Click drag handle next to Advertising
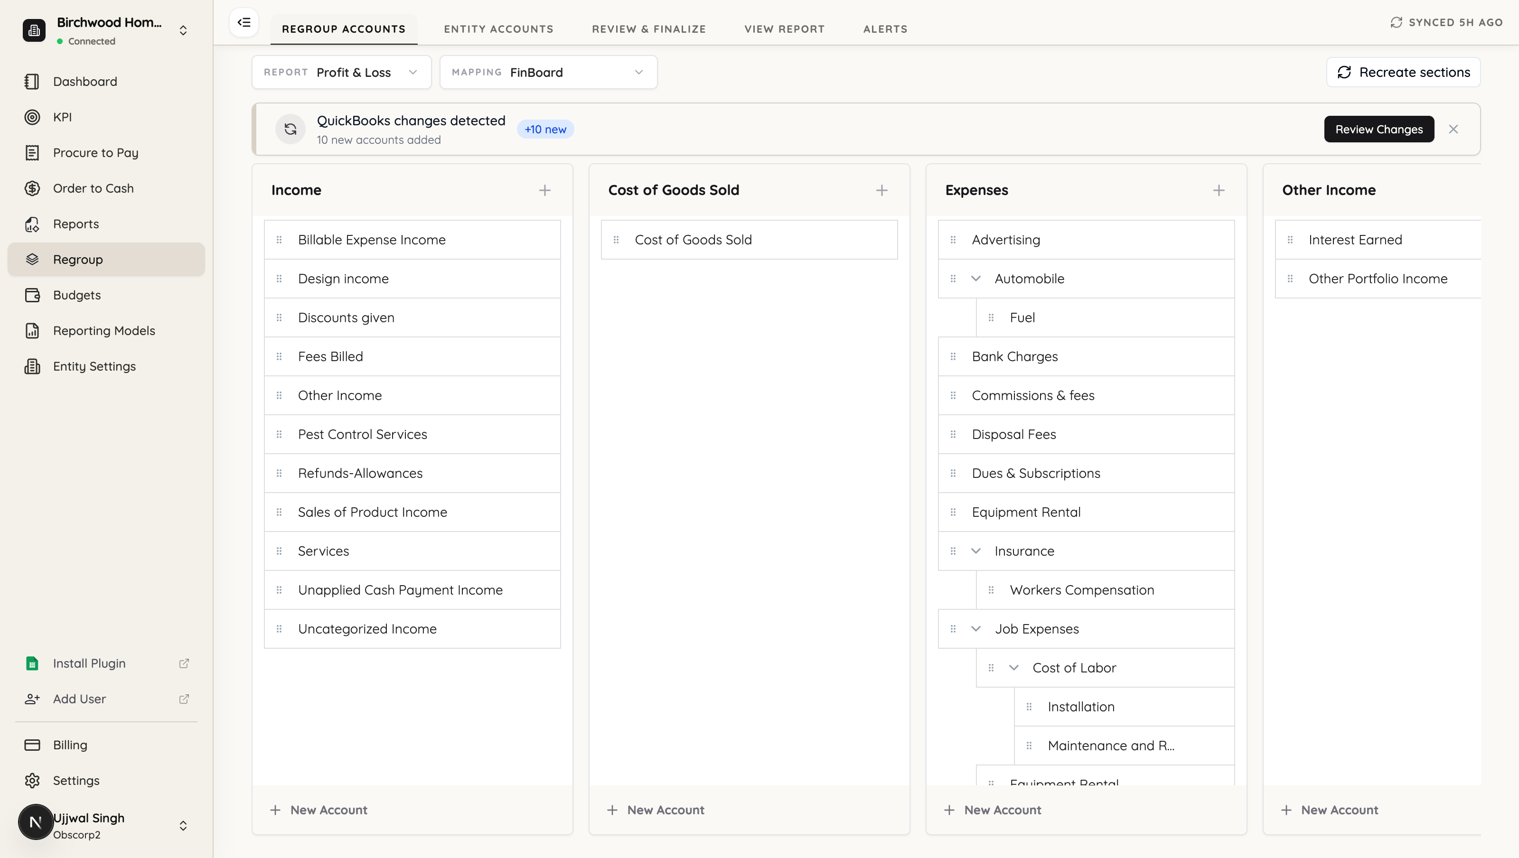 [x=954, y=240]
